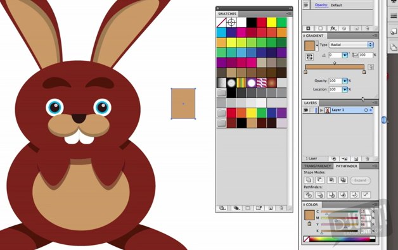Select the None swatch in Swatches panel
Viewport: 398px width, 250px height.
tap(221, 22)
